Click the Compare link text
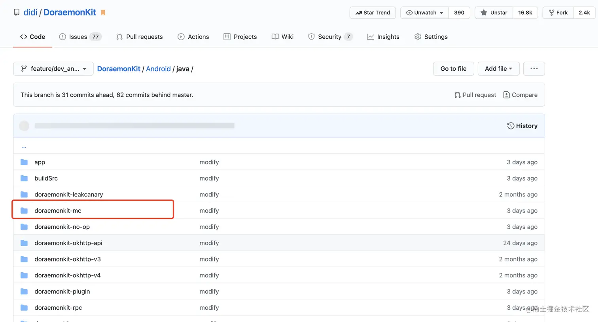 coord(524,95)
